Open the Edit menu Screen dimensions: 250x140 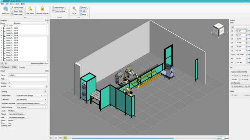pos(7,4)
